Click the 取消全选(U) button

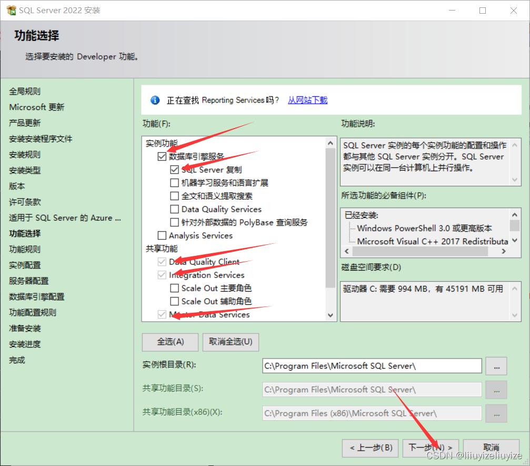click(231, 342)
